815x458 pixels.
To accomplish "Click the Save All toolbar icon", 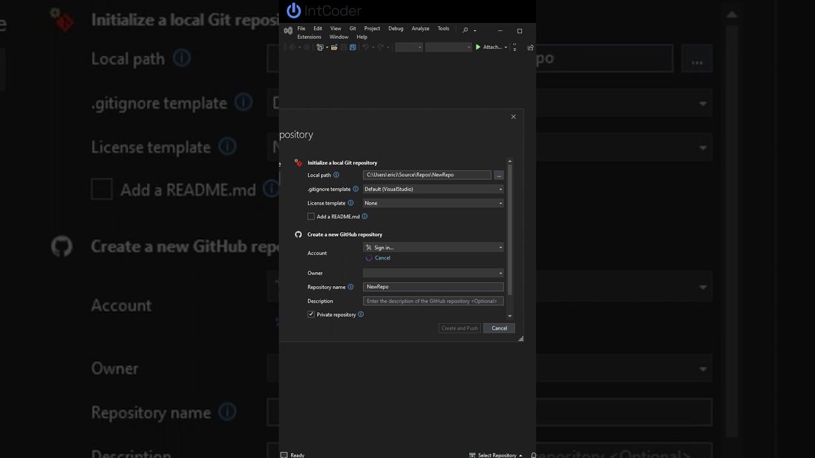I will (353, 47).
